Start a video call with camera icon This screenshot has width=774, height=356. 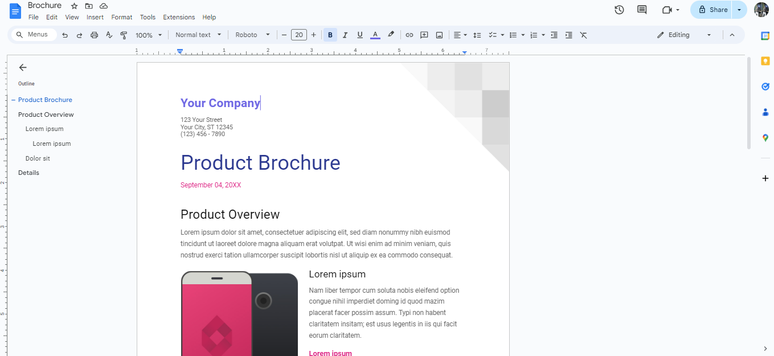(667, 10)
